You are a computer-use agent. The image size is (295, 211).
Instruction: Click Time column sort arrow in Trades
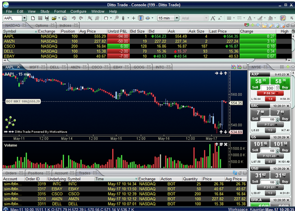[x=136, y=179]
